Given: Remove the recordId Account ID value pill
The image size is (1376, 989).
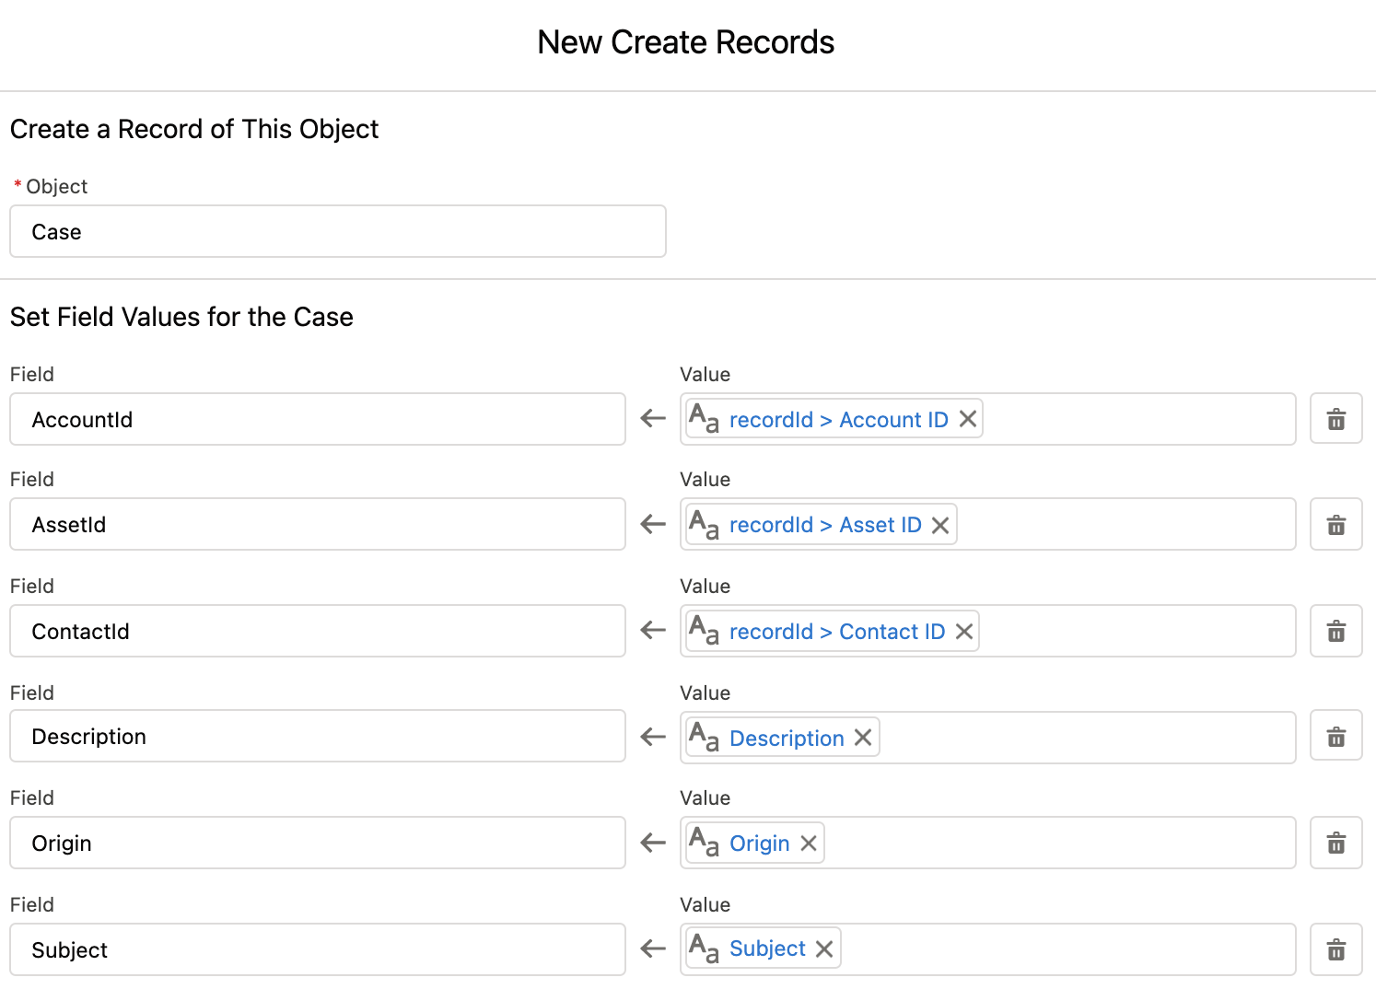Looking at the screenshot, I should tap(967, 419).
